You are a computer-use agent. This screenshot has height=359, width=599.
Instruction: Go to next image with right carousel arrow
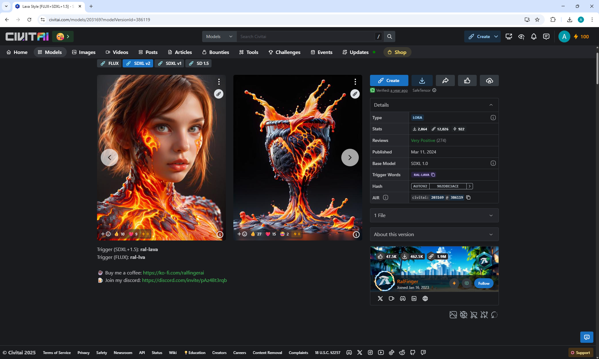click(x=350, y=158)
